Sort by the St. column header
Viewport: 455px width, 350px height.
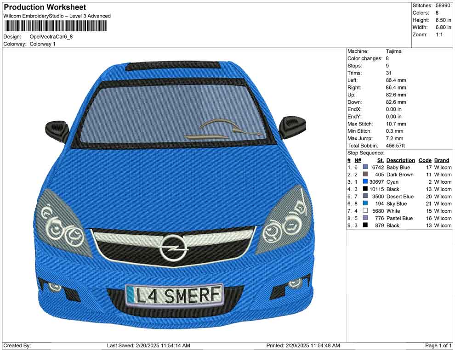click(380, 160)
